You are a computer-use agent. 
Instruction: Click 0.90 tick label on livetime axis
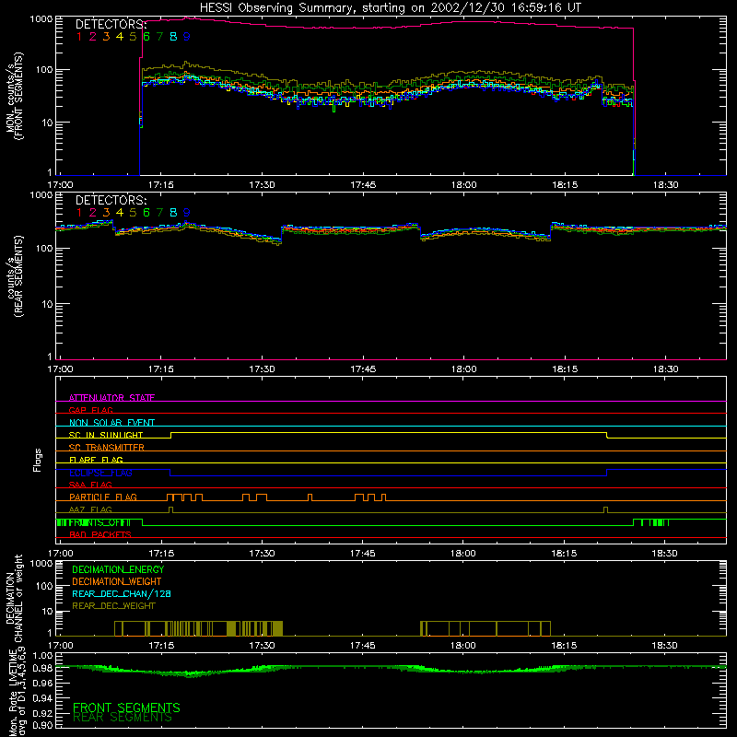point(42,725)
